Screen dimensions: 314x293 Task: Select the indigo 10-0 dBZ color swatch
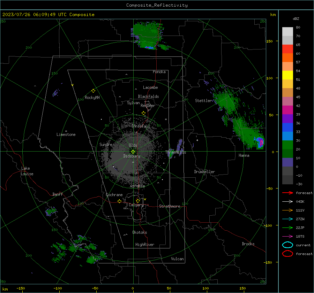pyautogui.click(x=287, y=162)
